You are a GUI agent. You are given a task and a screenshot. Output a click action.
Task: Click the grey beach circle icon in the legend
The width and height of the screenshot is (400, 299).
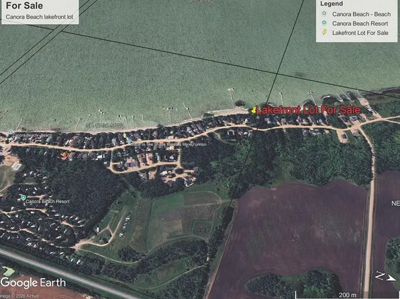point(324,13)
